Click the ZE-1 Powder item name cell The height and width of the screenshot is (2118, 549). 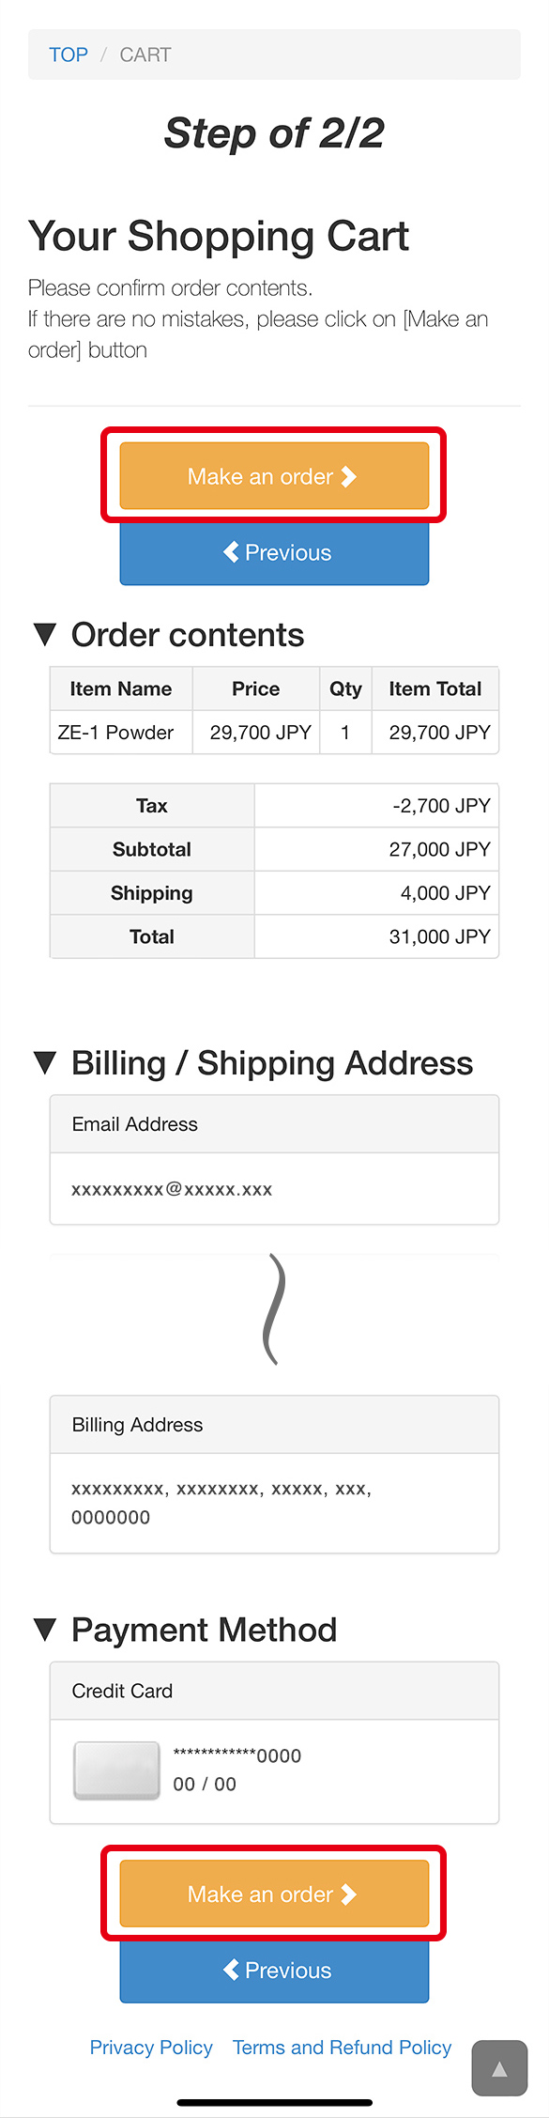(121, 733)
